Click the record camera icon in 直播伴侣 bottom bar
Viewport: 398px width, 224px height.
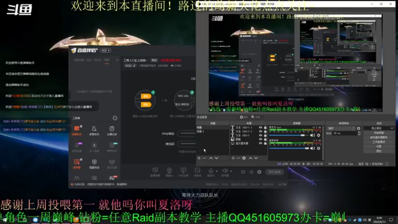coord(243,172)
